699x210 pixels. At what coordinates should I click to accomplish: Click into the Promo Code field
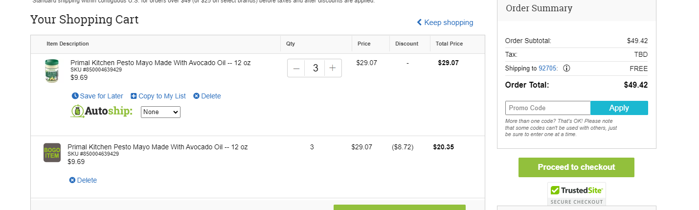tap(548, 108)
